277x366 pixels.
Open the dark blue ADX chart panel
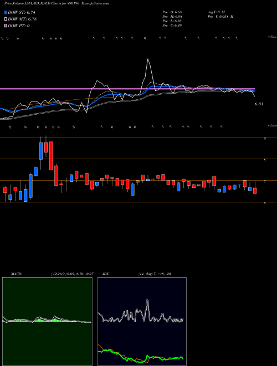click(x=142, y=322)
